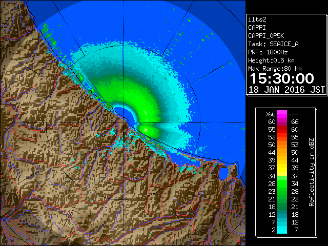Image resolution: width=328 pixels, height=246 pixels.
Task: Select the "Height:0.5 km" text
Action: 271,60
